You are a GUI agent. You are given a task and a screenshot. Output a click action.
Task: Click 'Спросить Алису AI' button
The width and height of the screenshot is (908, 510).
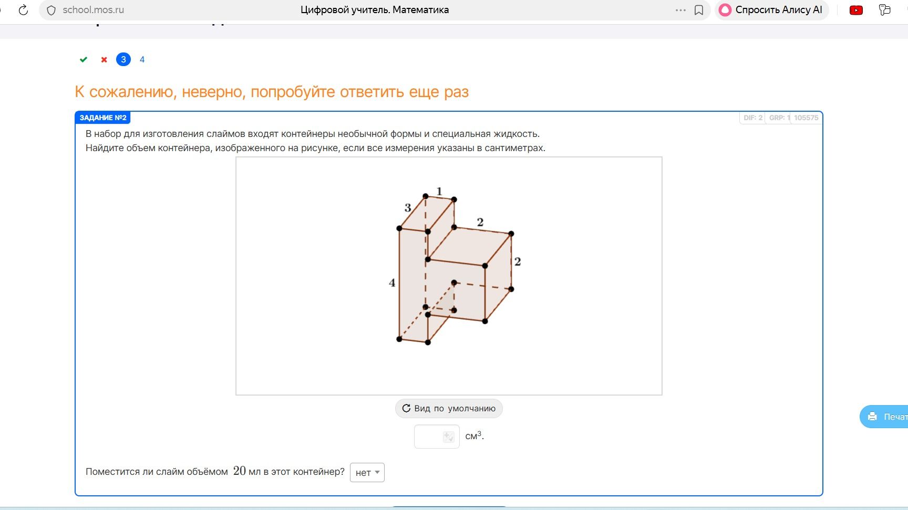click(771, 10)
